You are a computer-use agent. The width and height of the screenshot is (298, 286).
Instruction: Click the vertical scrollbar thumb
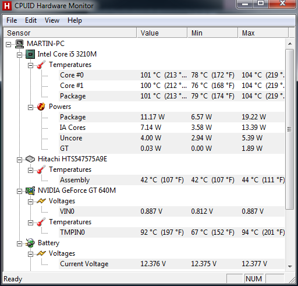[290, 129]
